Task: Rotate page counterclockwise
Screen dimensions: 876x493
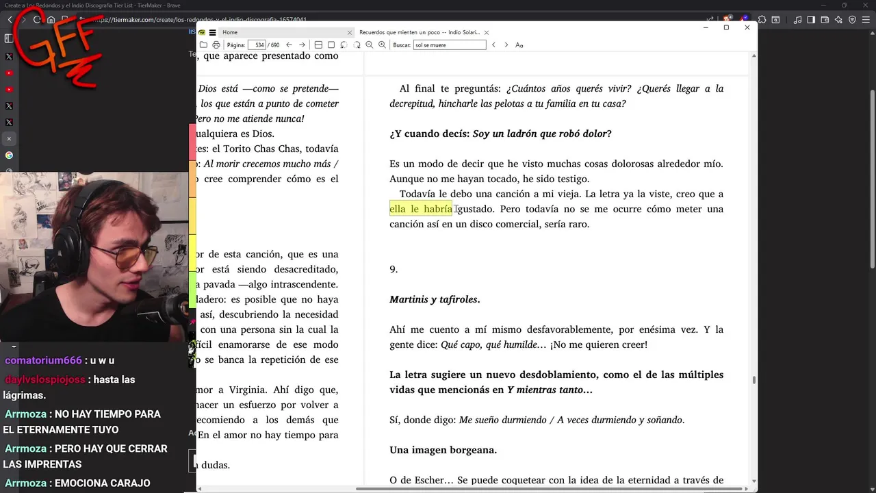Action: (344, 45)
